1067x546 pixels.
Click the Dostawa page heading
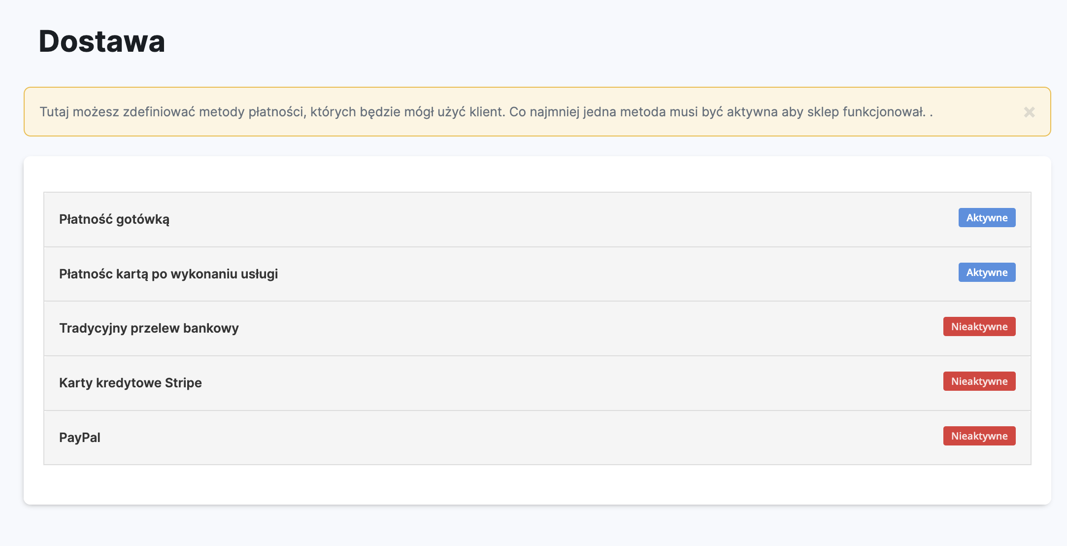point(102,41)
